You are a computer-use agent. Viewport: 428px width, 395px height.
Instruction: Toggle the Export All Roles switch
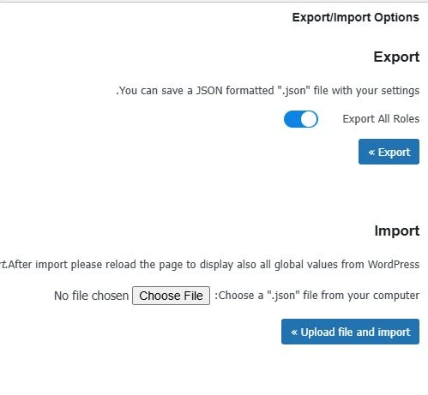pos(301,119)
